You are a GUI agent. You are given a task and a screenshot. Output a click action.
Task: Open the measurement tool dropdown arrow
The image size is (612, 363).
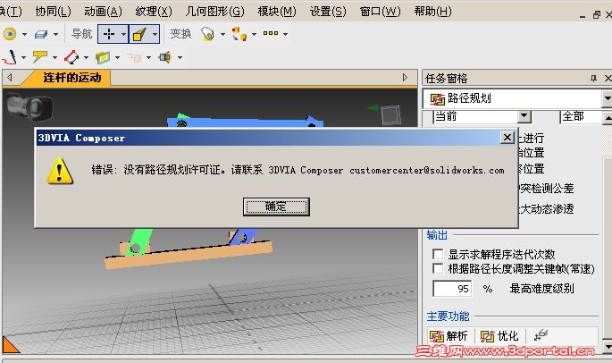[86, 57]
